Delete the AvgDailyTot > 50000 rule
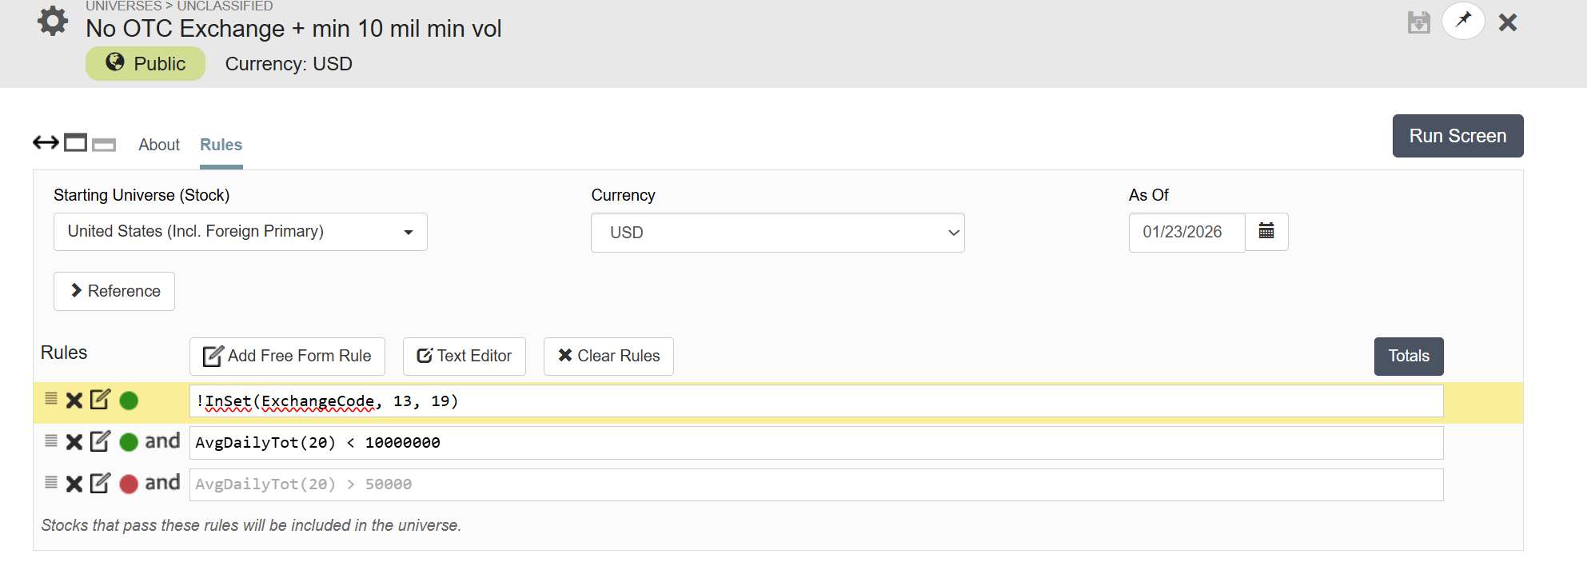Screen dimensions: 1587x578 pos(74,484)
